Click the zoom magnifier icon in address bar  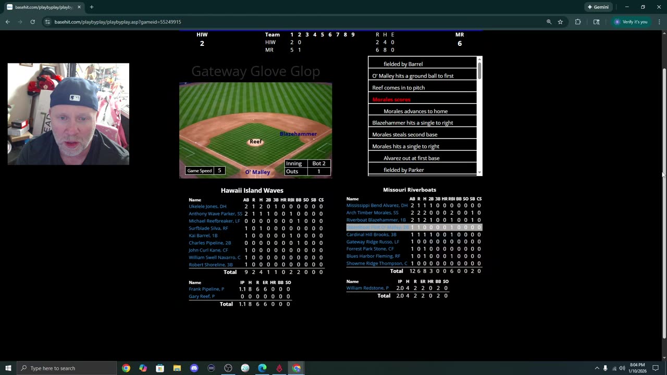(x=549, y=22)
